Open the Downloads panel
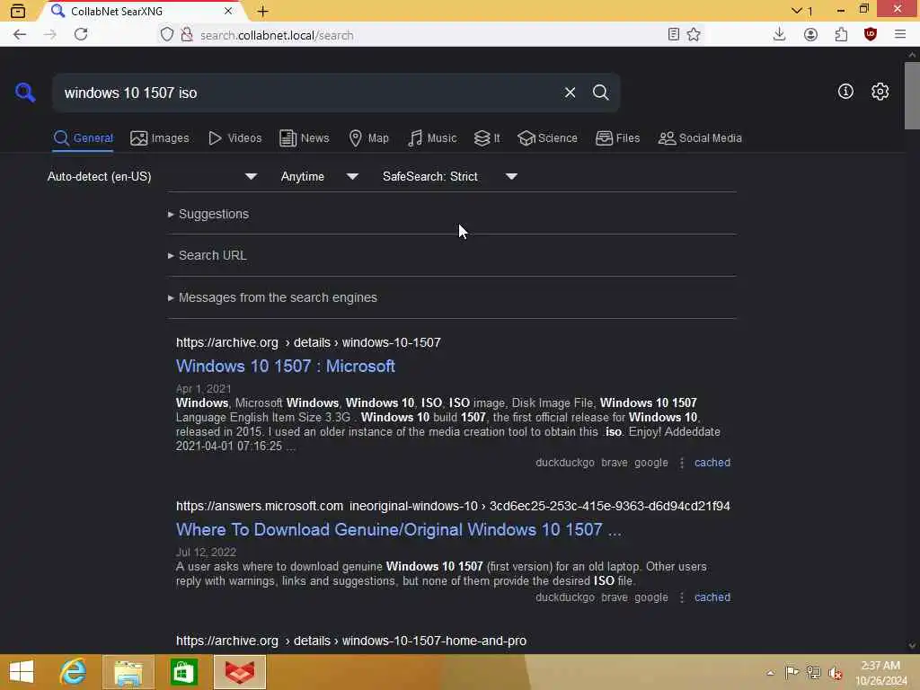920x690 pixels. (x=779, y=35)
